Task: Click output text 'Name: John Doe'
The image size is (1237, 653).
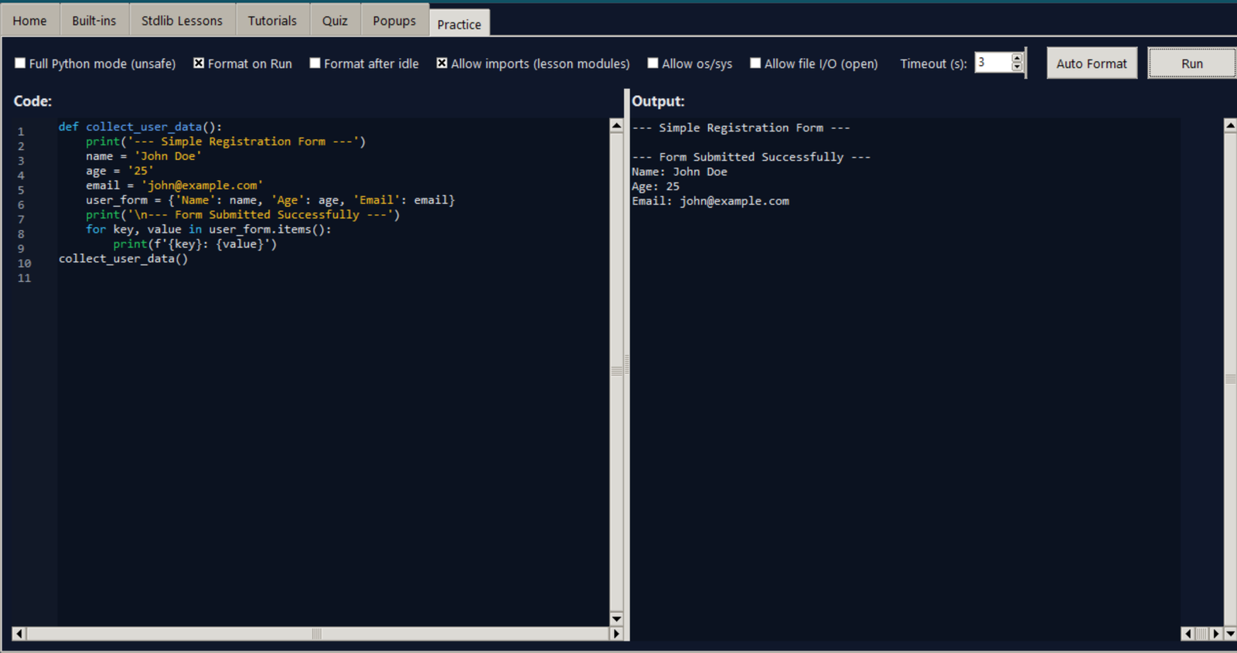Action: click(x=679, y=172)
